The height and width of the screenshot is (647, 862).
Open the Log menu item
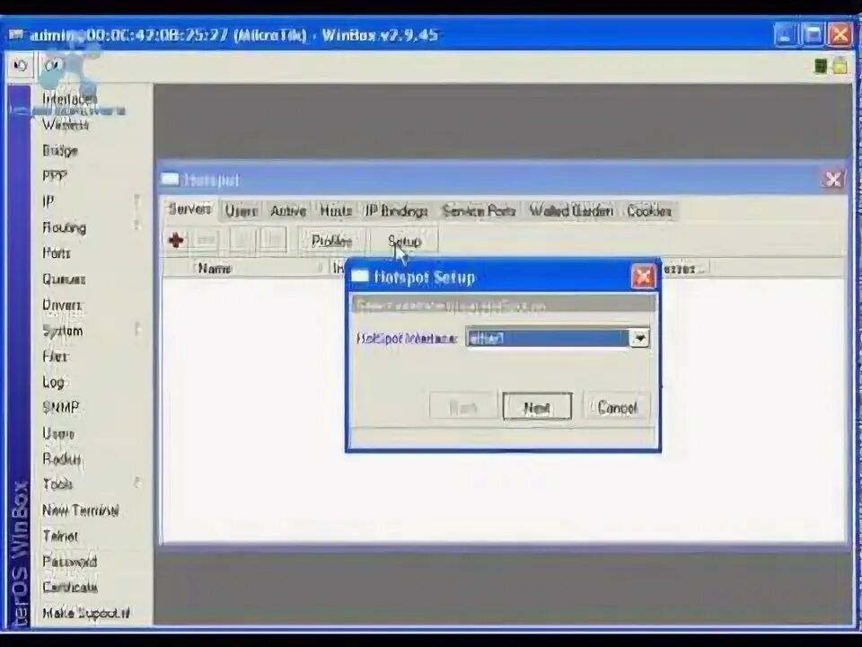[53, 382]
